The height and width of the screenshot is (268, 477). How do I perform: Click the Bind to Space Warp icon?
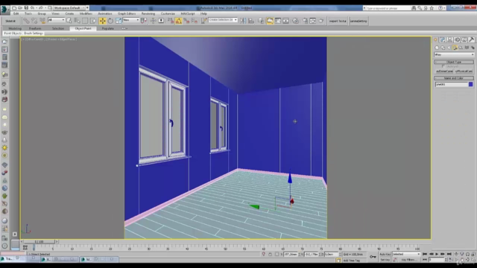42,21
